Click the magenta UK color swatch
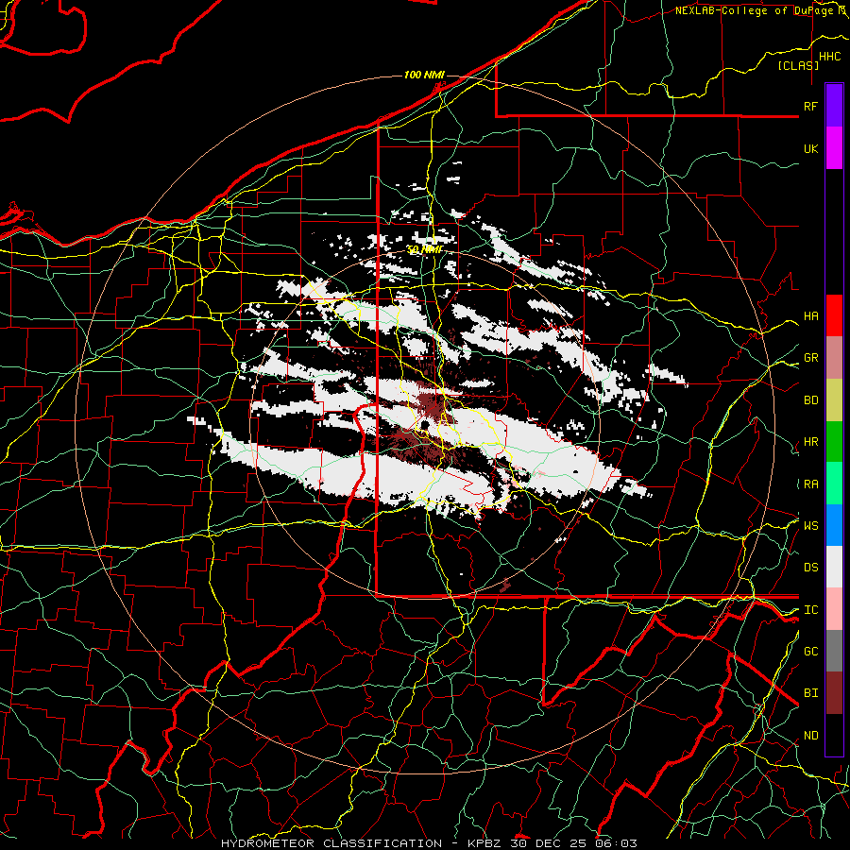 click(834, 148)
